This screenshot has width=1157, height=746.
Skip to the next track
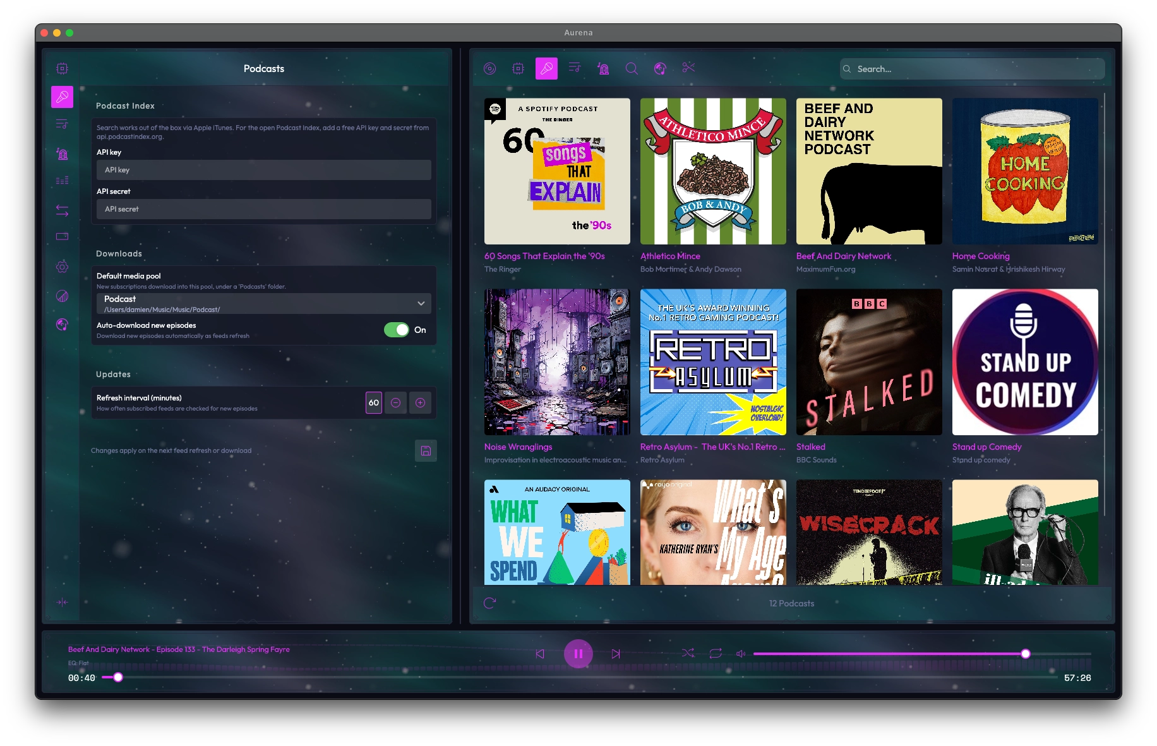click(616, 654)
